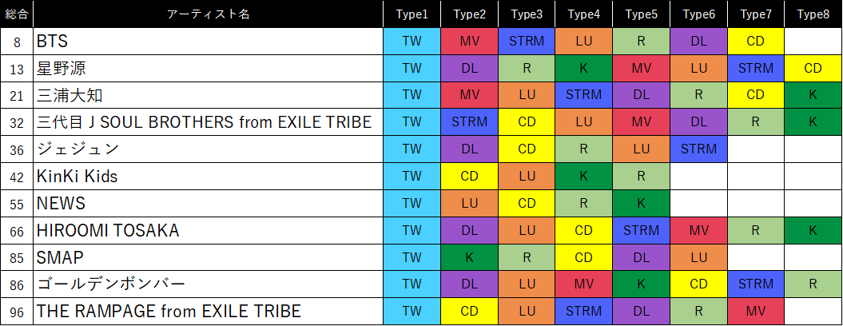Click the ゴールデンボンバー artist cell
843x326 pixels.
click(x=209, y=284)
